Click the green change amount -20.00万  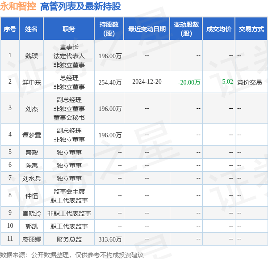pyautogui.click(x=189, y=82)
